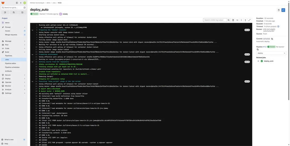Click the GitLab logo home icon

point(3,3)
